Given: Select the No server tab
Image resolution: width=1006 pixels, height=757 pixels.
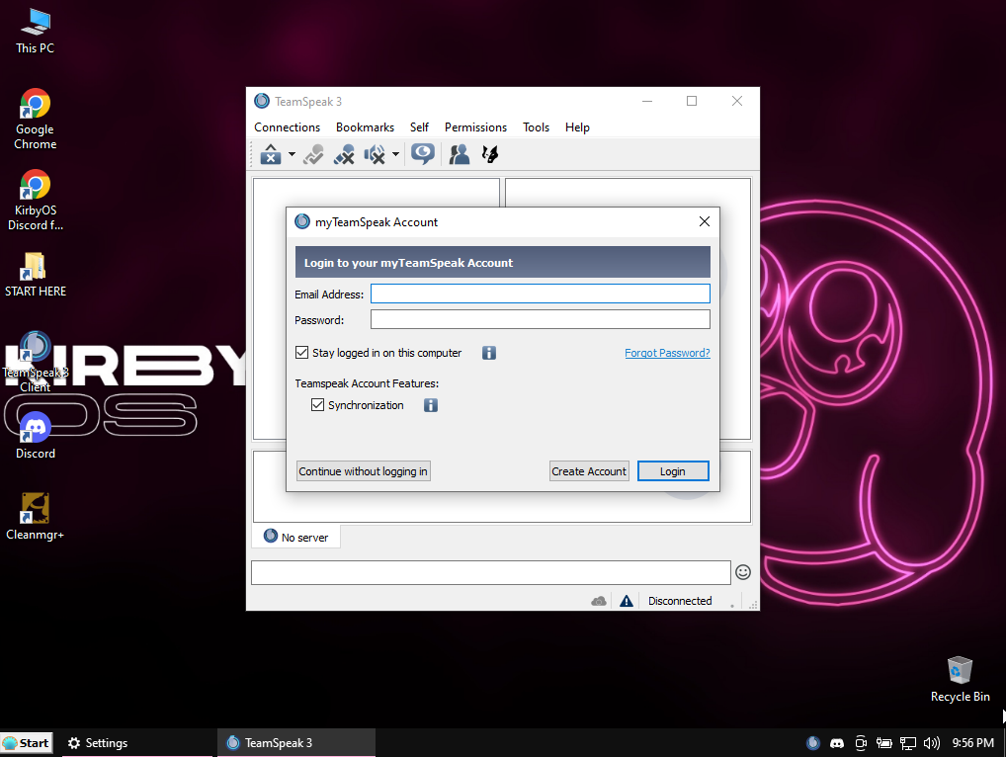Looking at the screenshot, I should tap(295, 537).
